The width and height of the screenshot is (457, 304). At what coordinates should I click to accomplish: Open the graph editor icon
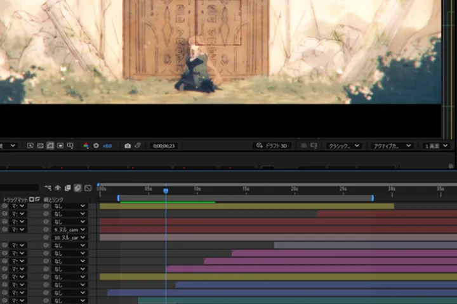pos(88,188)
